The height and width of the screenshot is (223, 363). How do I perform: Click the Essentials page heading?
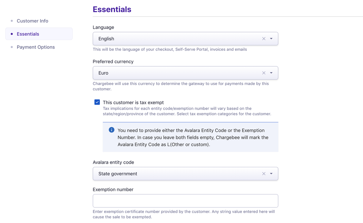112,9
